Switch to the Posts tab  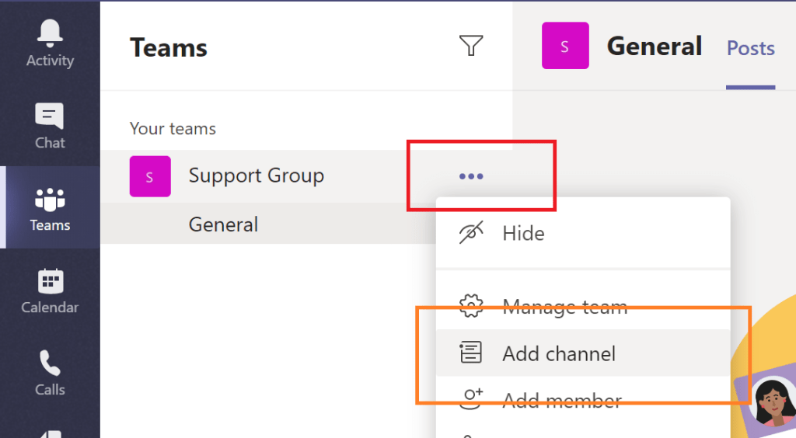tap(750, 48)
